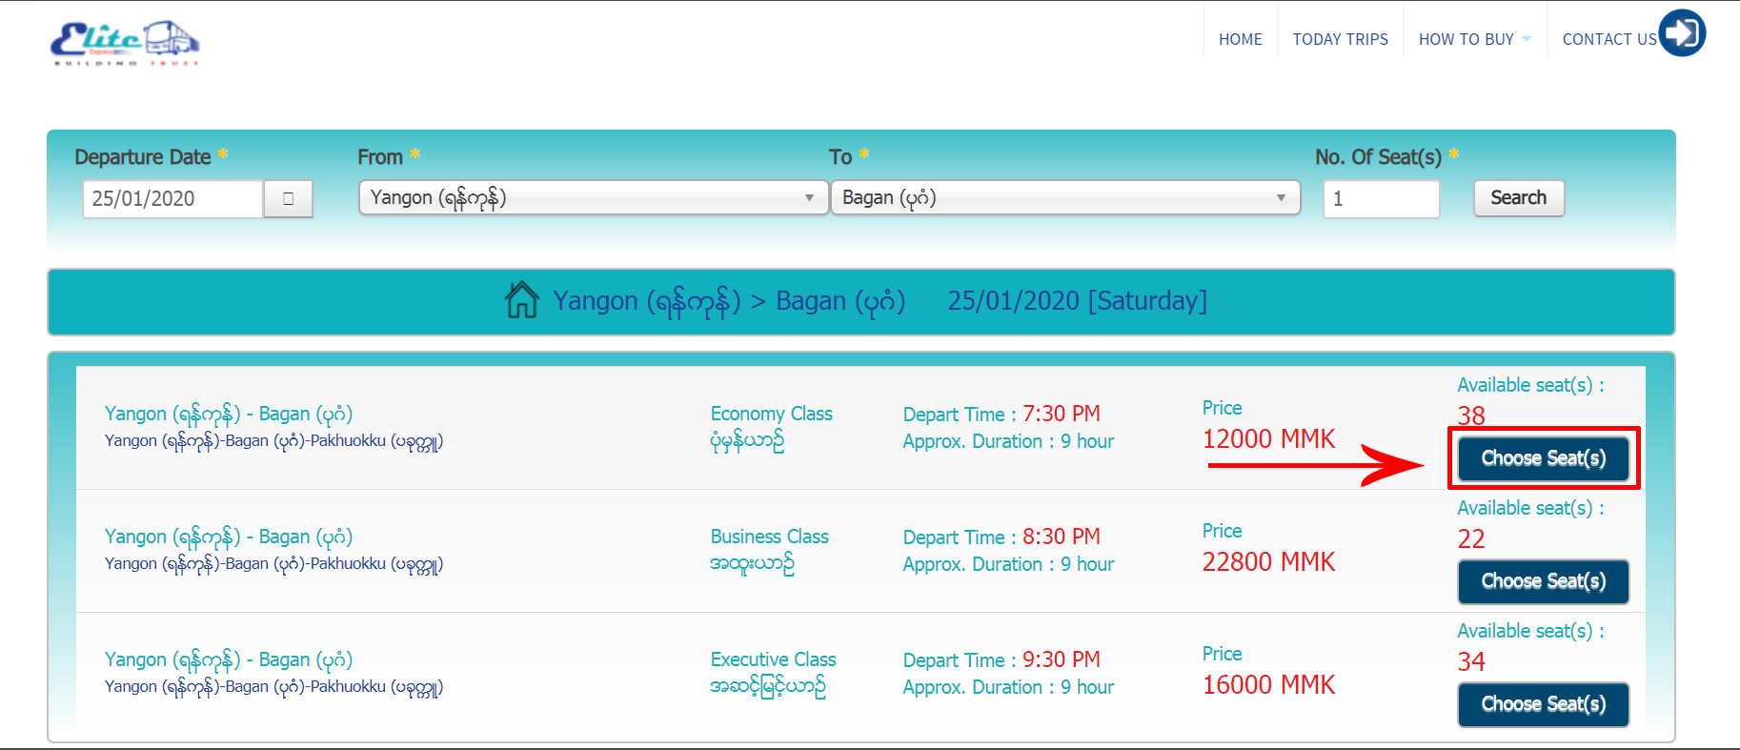The image size is (1740, 750).
Task: Expand the From city dropdown
Action: 593,198
